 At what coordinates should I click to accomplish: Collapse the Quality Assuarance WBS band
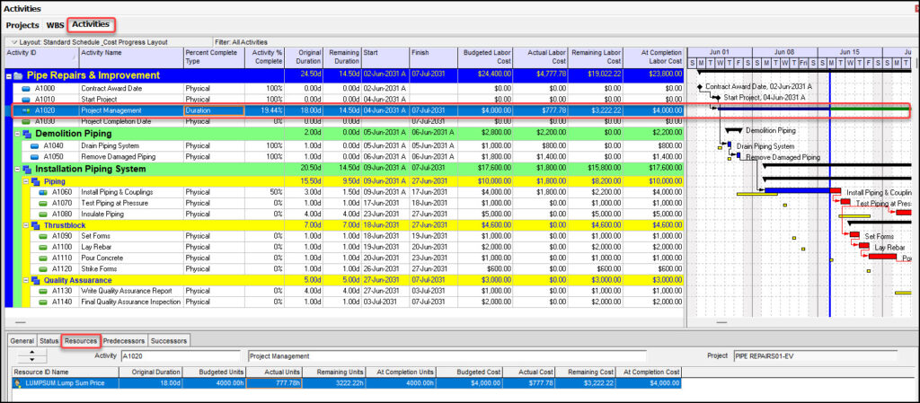tap(26, 281)
